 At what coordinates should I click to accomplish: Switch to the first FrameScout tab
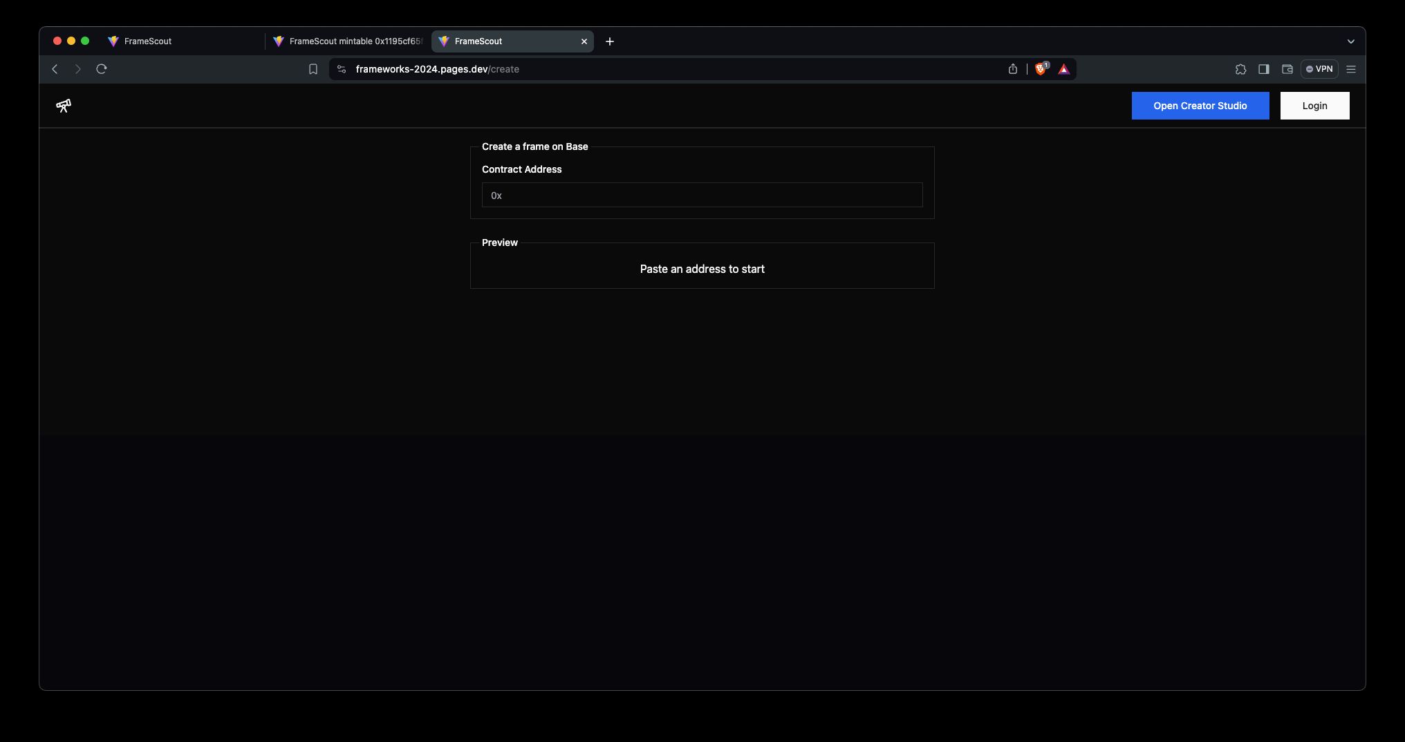(183, 41)
